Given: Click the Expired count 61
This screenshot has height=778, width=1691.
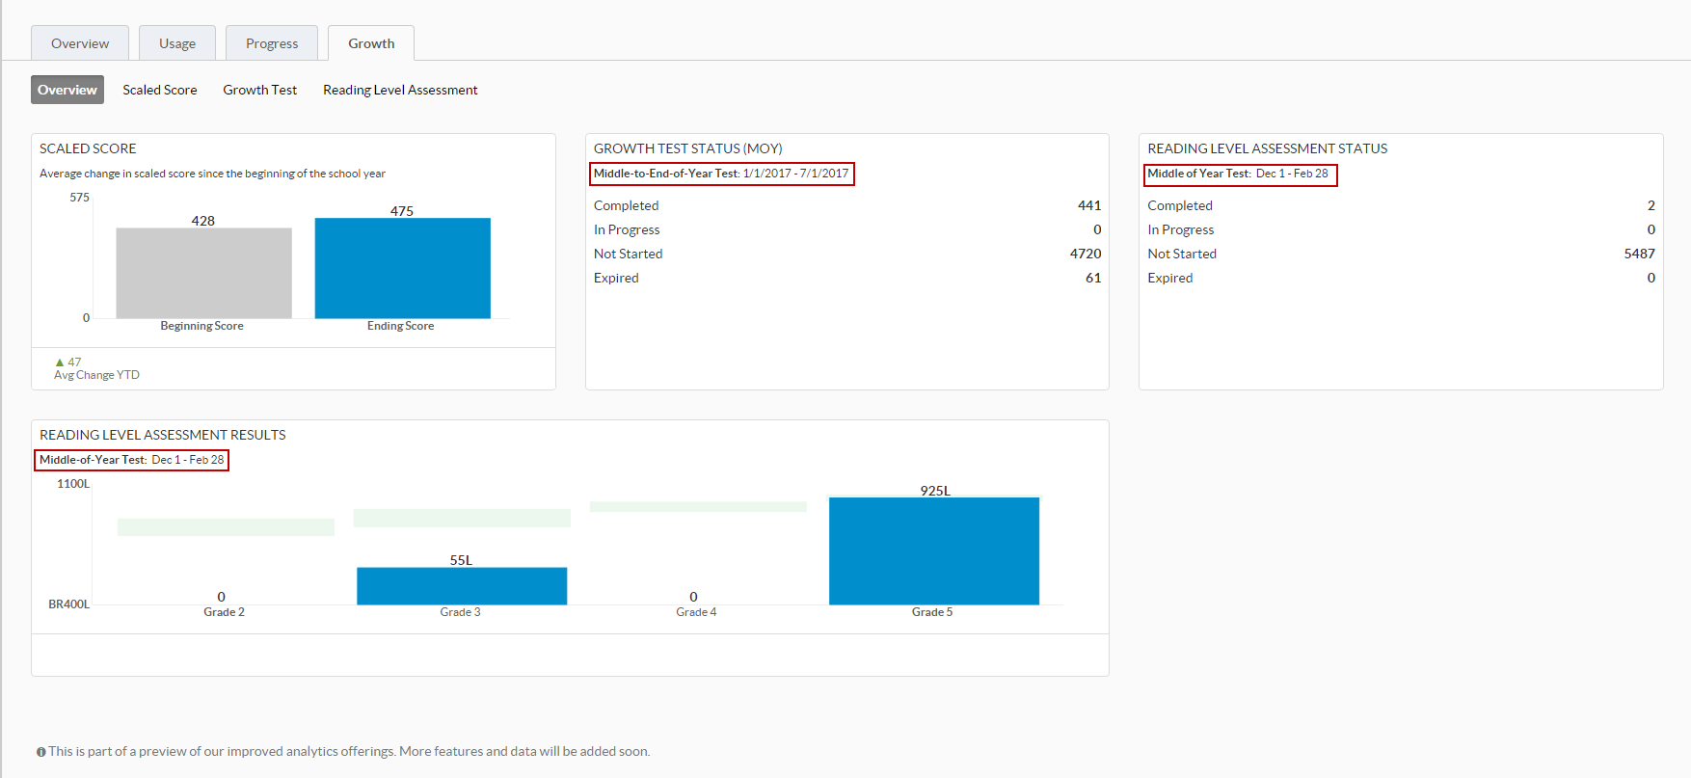Looking at the screenshot, I should pyautogui.click(x=1093, y=278).
